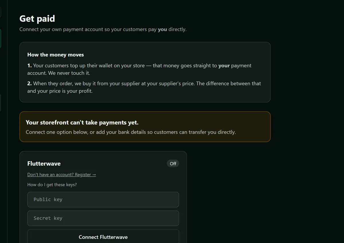The image size is (344, 243).
Task: Click the arrow after the Register link
Action: tap(94, 175)
